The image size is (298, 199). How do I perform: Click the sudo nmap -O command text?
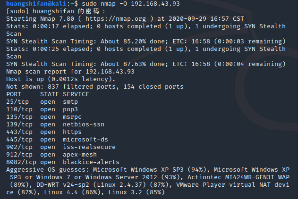pos(104,4)
